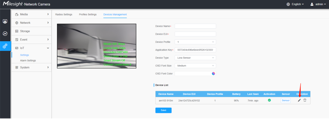Click last seen value 7min. ago
Image resolution: width=329 pixels, height=119 pixels.
[253, 101]
